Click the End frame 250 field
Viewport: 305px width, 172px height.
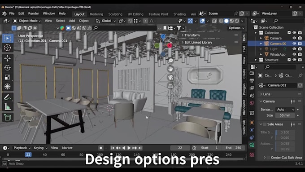[x=234, y=148]
